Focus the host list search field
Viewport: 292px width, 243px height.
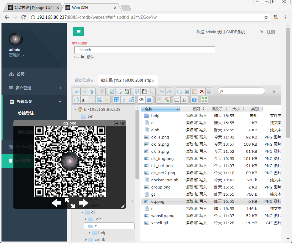click(145, 50)
